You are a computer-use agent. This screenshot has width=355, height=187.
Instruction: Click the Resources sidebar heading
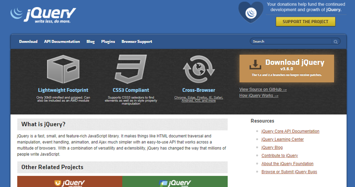263,121
